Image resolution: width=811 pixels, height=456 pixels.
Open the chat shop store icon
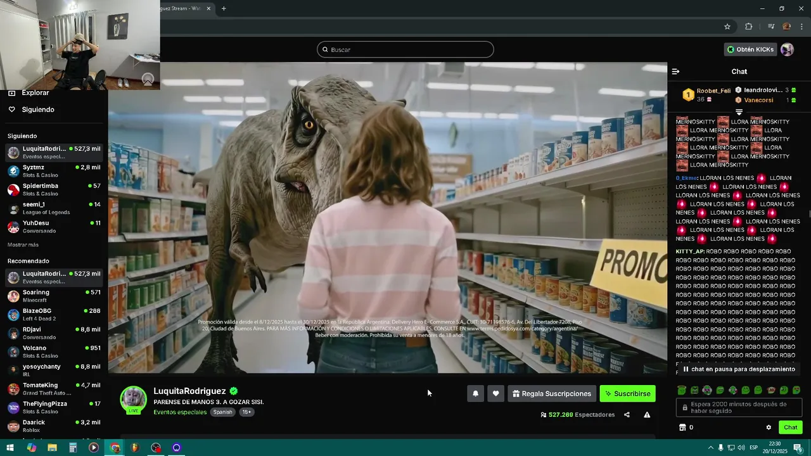click(x=682, y=427)
